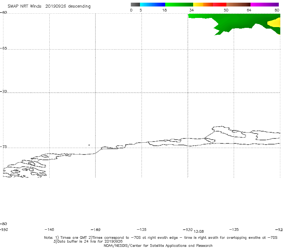Click the longitude label '-135'

(x=141, y=229)
